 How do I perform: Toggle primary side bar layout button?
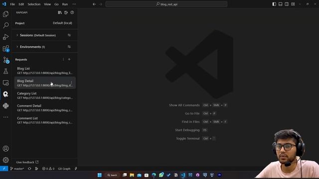coord(274,4)
